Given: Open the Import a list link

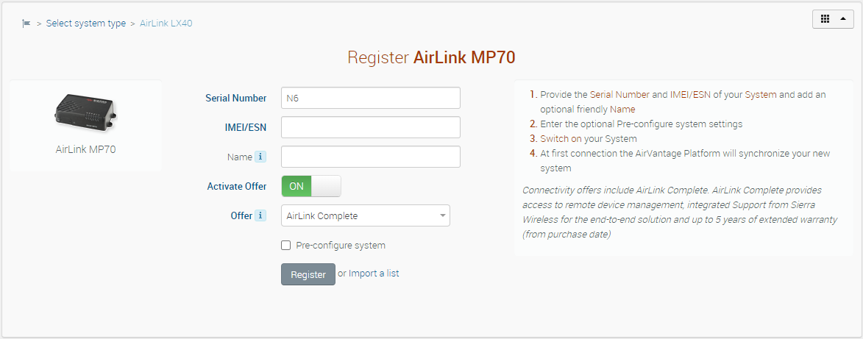Looking at the screenshot, I should [374, 274].
